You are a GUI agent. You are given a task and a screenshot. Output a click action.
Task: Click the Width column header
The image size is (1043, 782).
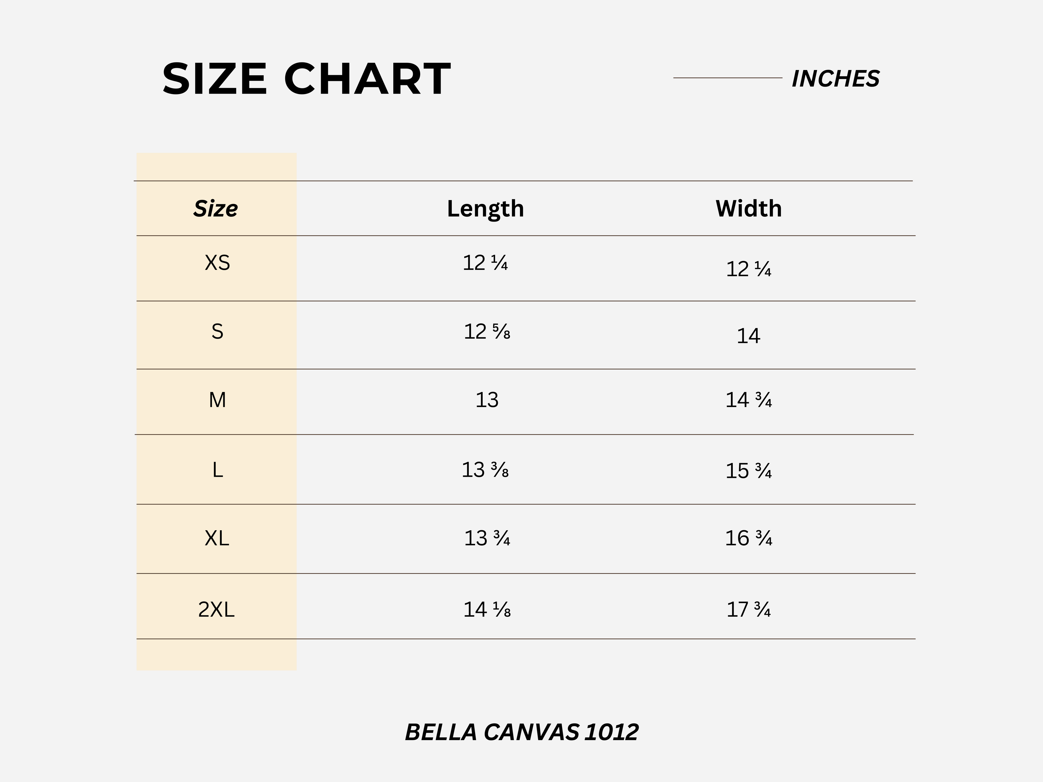pos(748,208)
